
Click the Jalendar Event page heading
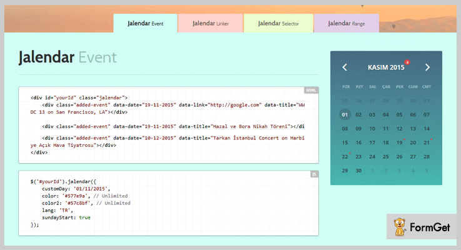[x=68, y=57]
